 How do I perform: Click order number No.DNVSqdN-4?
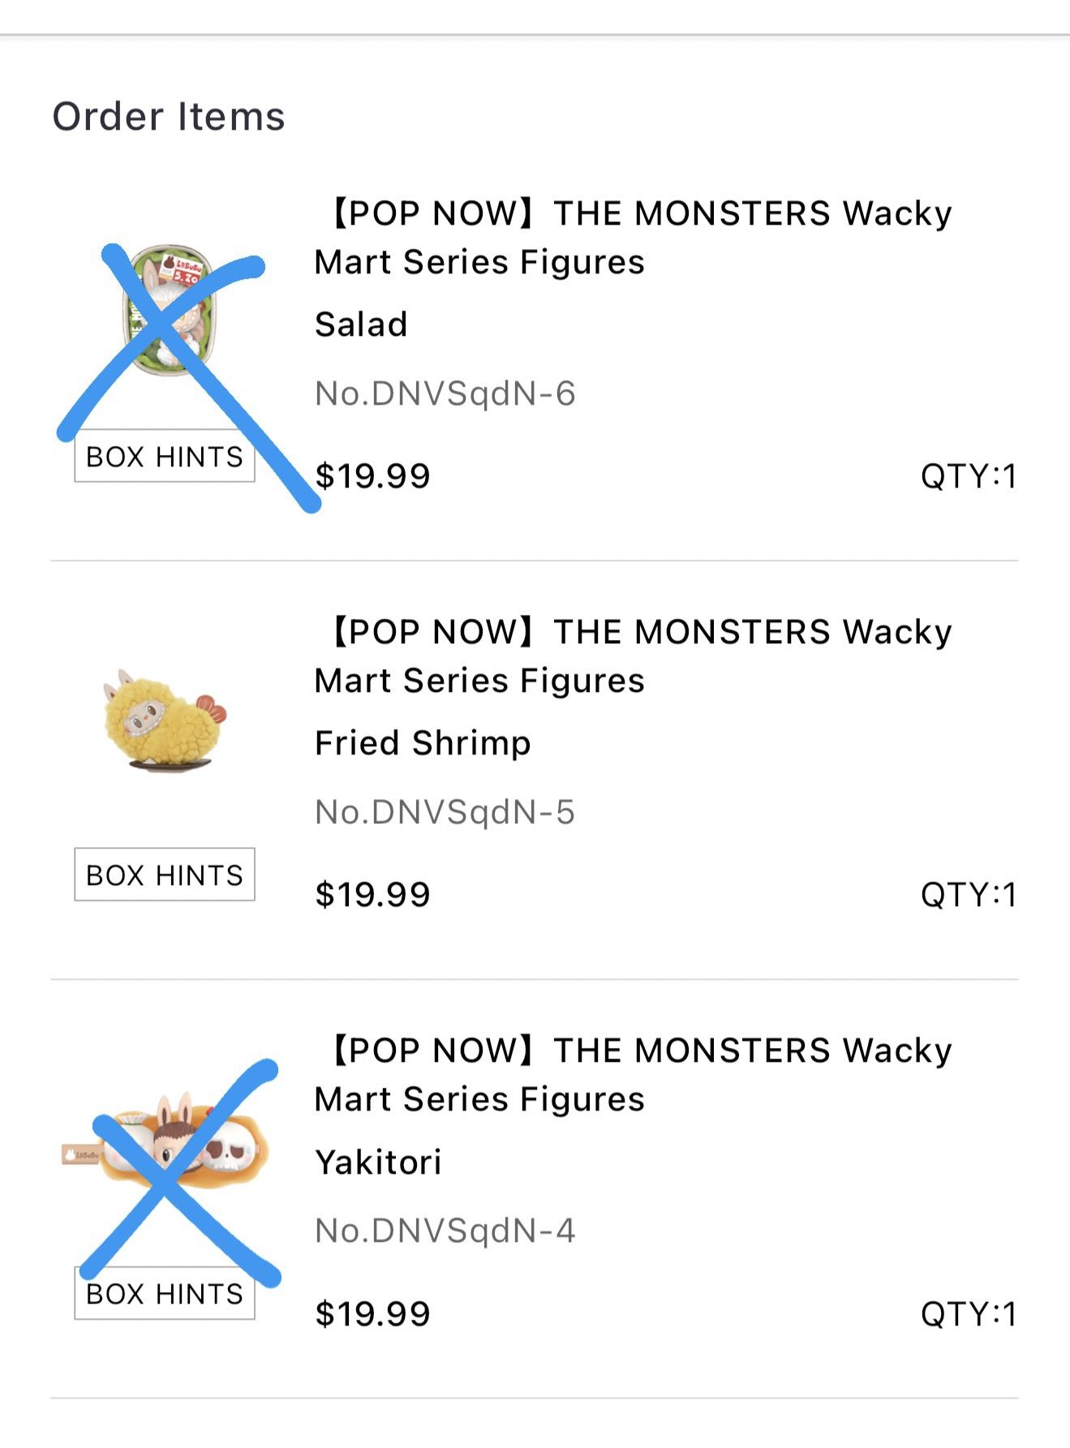click(445, 1231)
